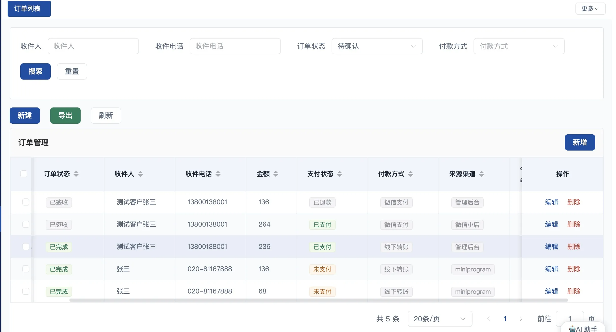Click the 新增 button in 订单管理
The image size is (616, 332).
(580, 142)
